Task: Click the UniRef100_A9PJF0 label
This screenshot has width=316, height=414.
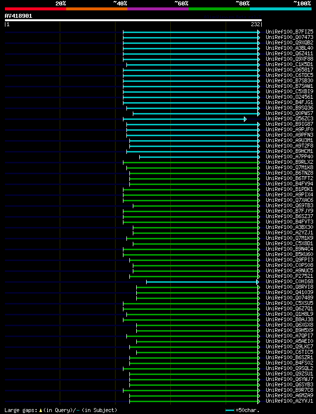Action: click(289, 130)
